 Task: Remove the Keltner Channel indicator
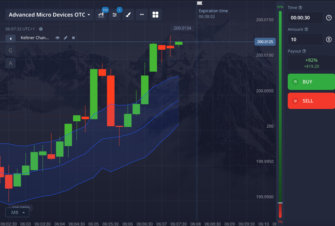[73, 38]
